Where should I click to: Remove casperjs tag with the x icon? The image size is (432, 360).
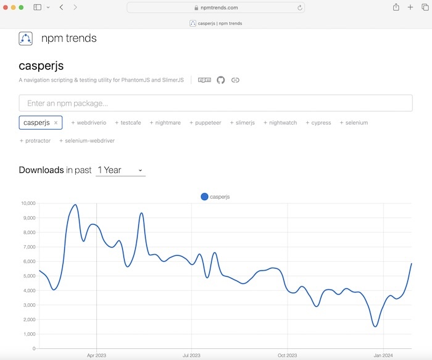click(56, 123)
